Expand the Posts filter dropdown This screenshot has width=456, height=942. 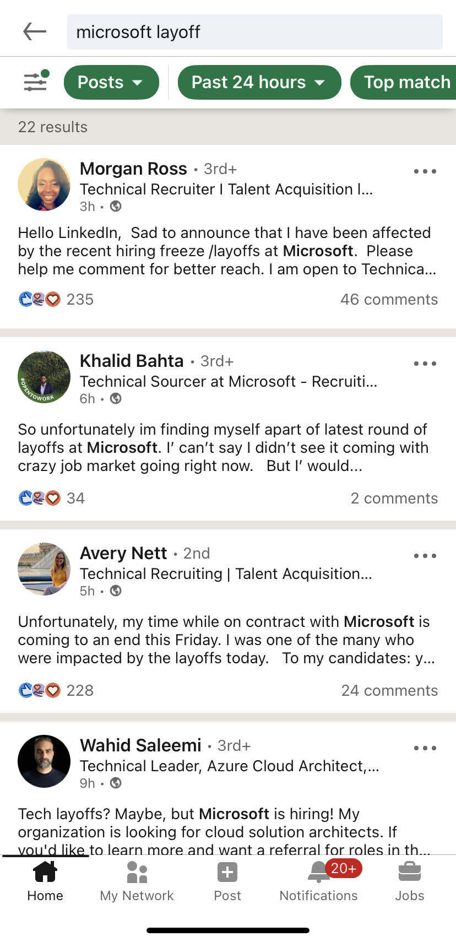point(111,82)
